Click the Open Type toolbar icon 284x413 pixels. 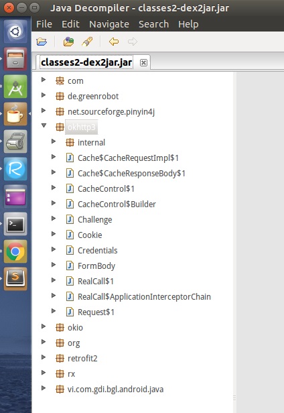pos(68,42)
